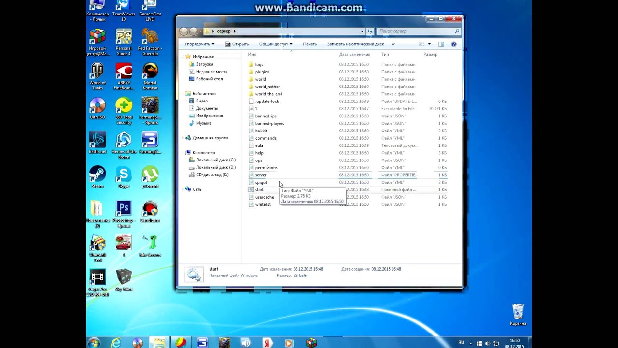Click the Explorer help question-mark icon

pos(453,44)
